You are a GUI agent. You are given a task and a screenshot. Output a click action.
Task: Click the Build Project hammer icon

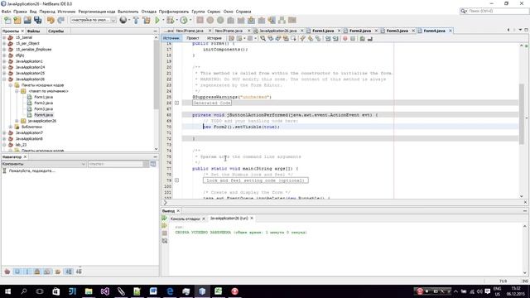point(136,20)
